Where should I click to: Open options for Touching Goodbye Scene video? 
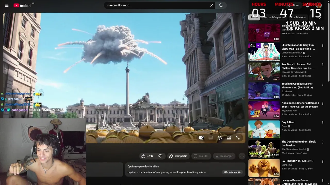pos(323,84)
